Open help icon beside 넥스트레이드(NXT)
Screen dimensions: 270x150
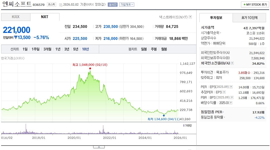(190, 17)
